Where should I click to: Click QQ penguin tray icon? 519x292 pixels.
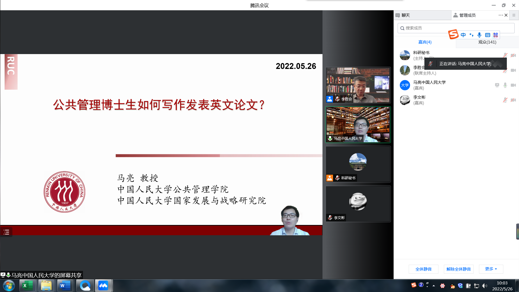coord(453,286)
